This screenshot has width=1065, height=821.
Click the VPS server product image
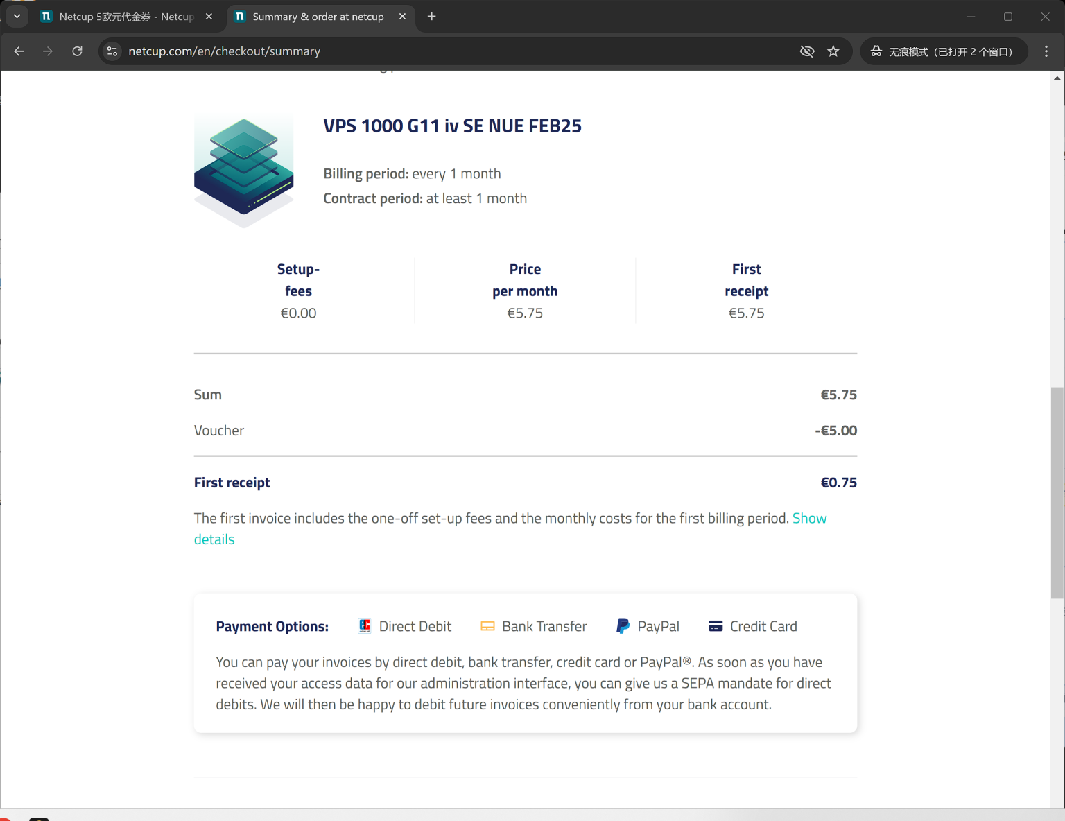(243, 171)
